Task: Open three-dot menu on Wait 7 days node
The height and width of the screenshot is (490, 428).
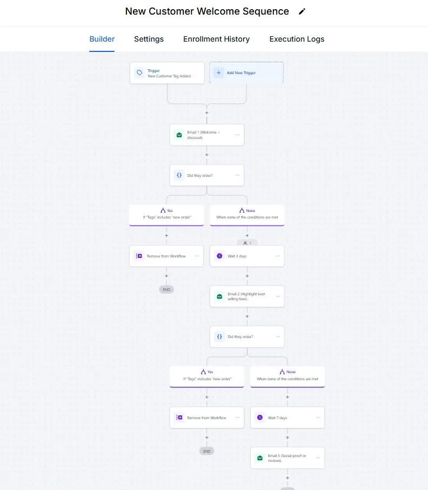Action: click(x=318, y=418)
